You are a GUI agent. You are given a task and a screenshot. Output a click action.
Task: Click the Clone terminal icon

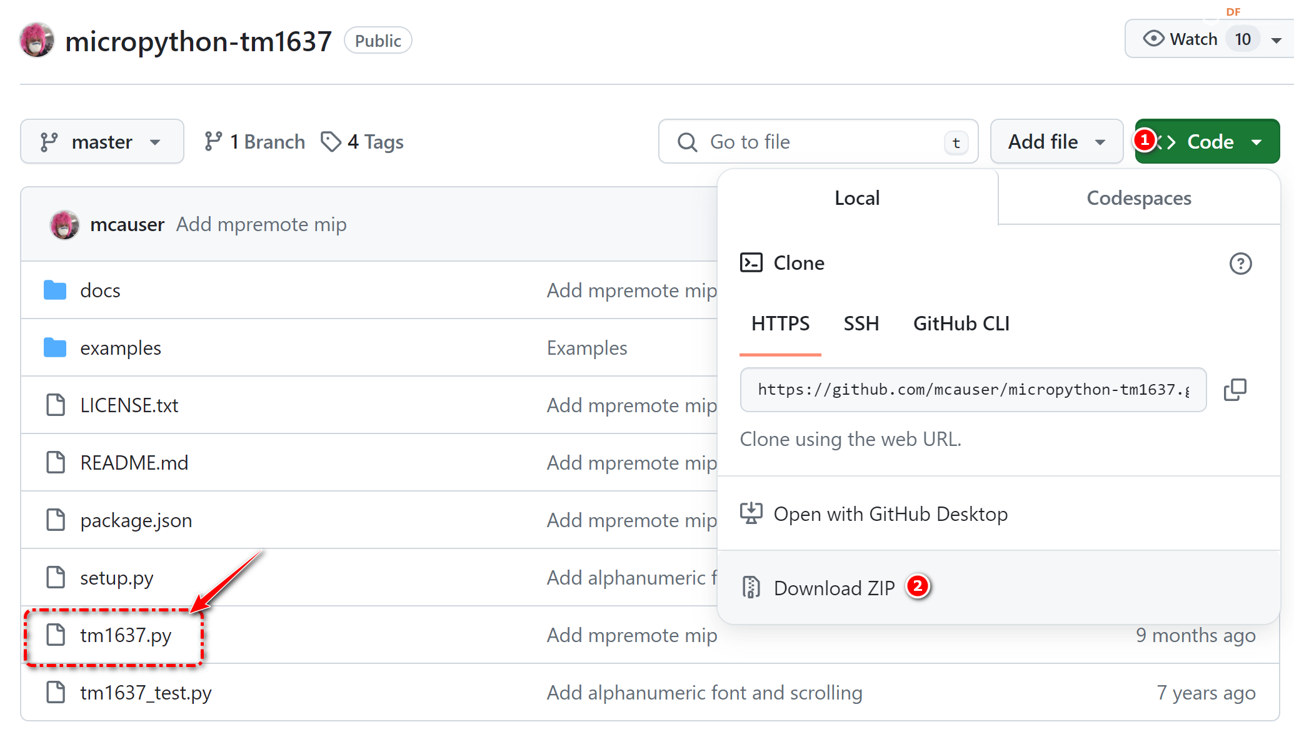(751, 263)
